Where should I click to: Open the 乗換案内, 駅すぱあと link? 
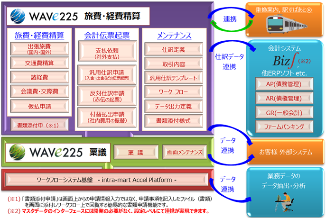(284, 10)
